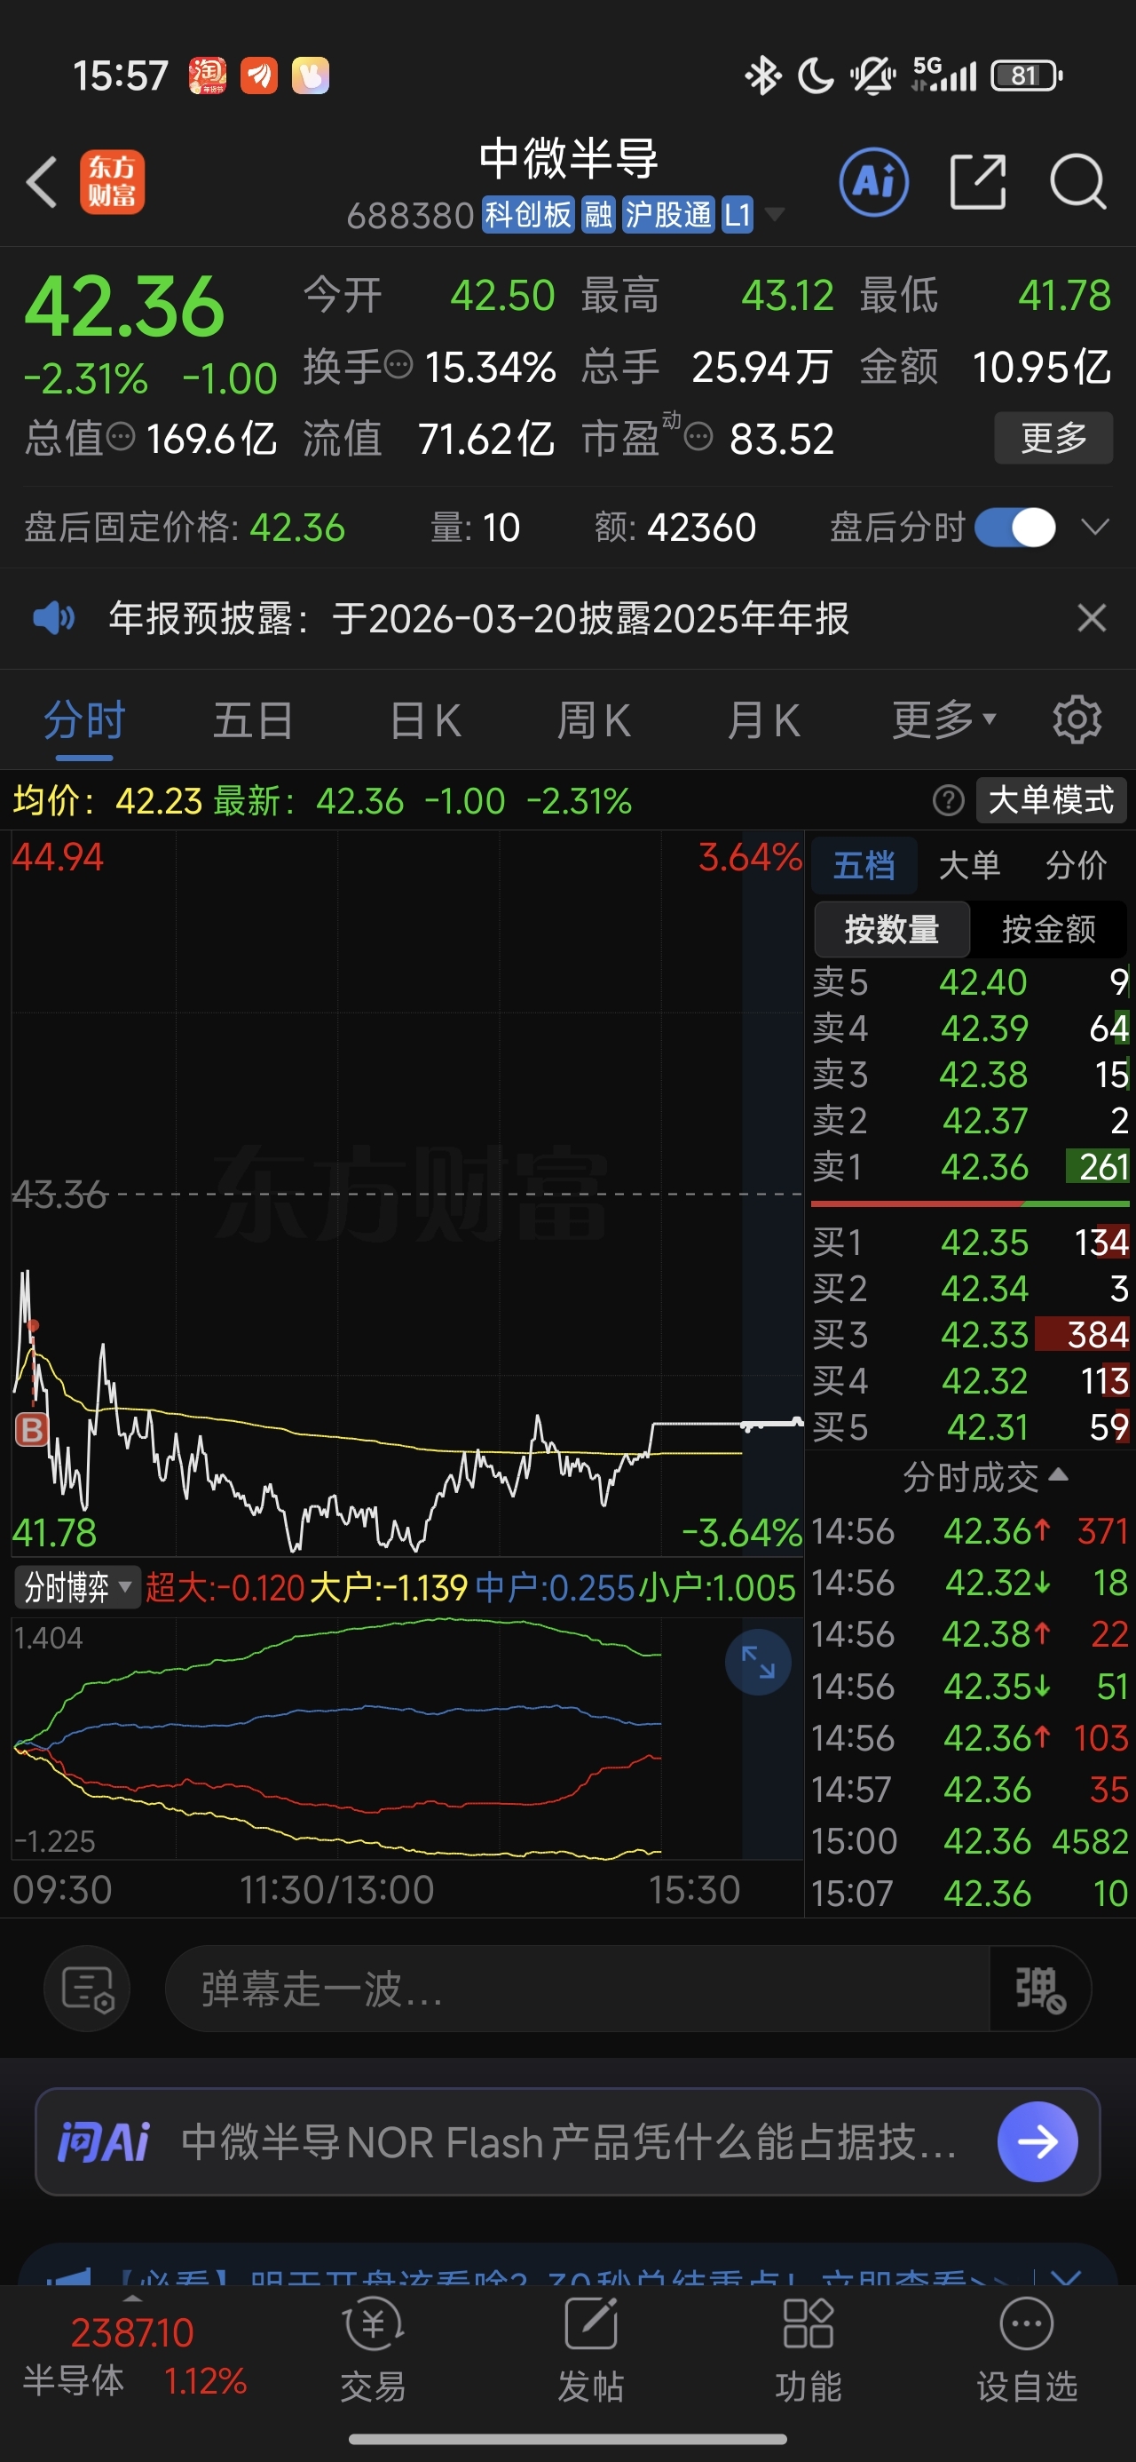Open the search magnifier icon

[1078, 181]
